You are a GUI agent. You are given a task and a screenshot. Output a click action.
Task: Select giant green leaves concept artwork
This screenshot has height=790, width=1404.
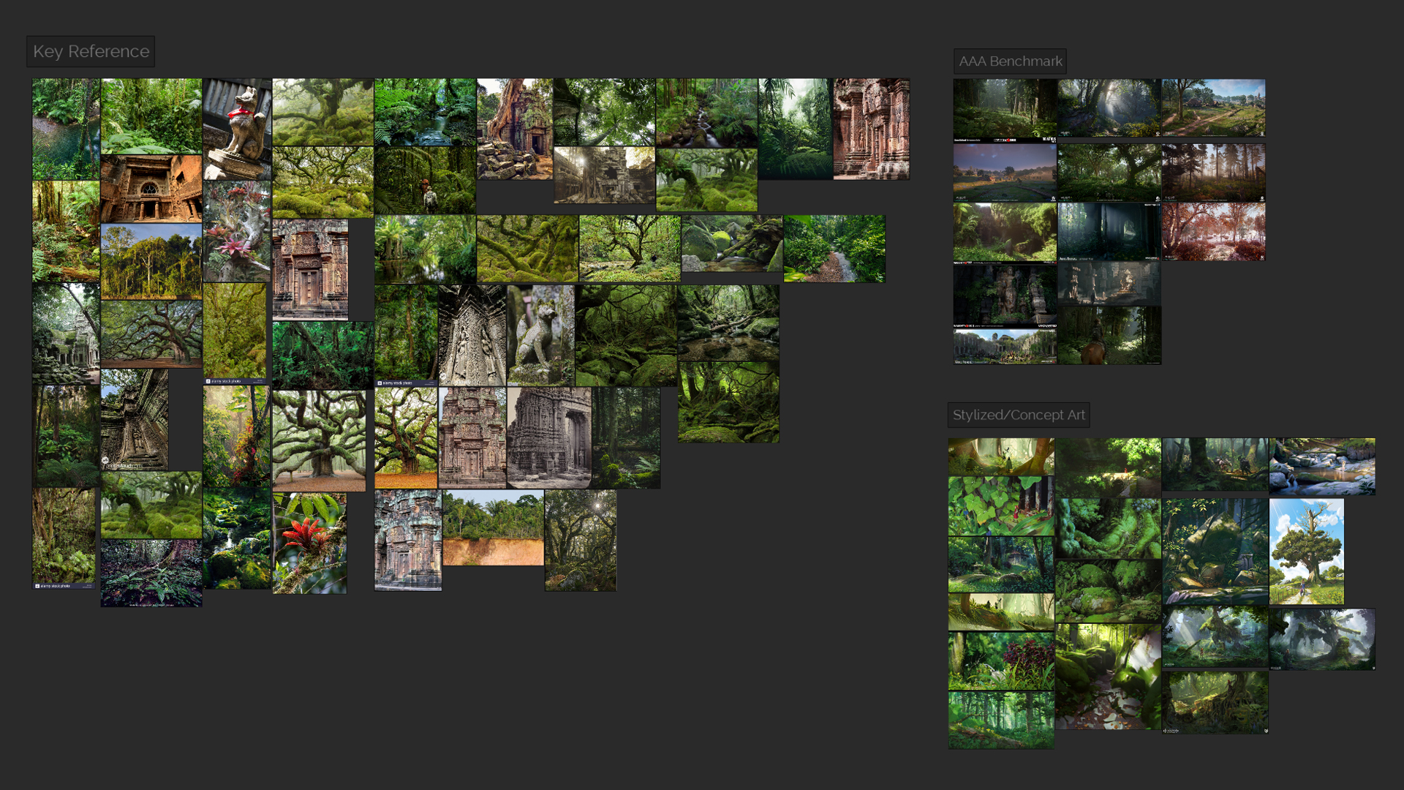1000,506
